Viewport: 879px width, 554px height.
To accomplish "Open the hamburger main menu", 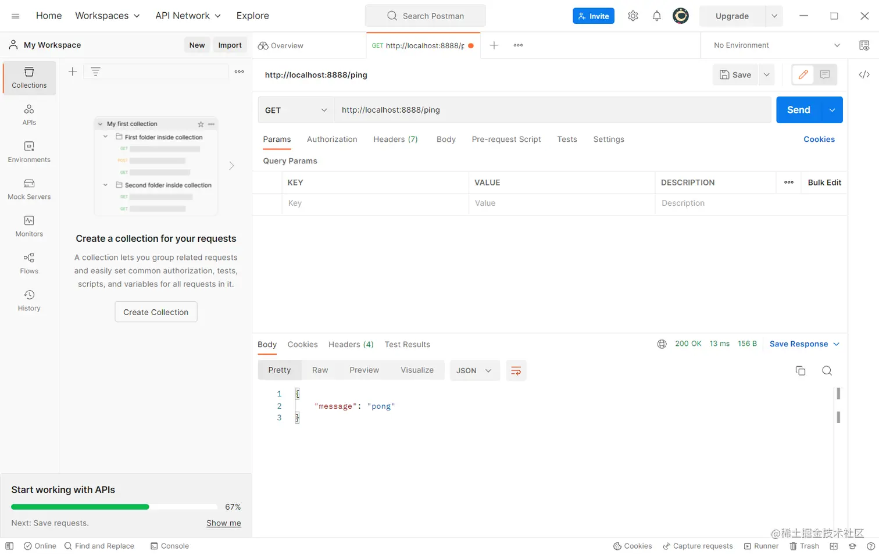I will [x=16, y=16].
